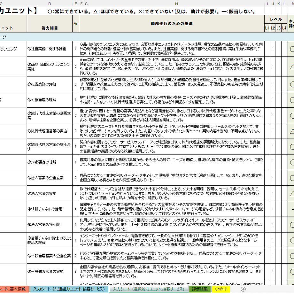Select cell ①担当業務に関する計画
294x294 pixels.
(x=50, y=49)
